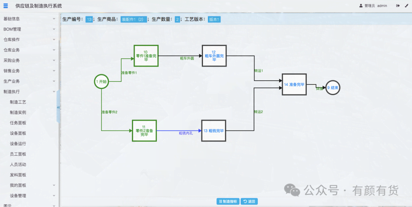Open the theme brush icon
Viewport: 412px width, 207px height.
406,6
